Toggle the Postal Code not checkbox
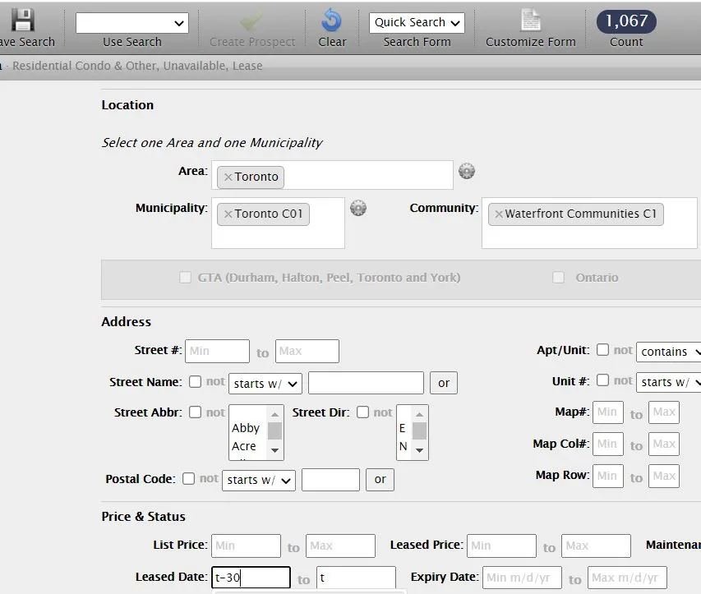This screenshot has width=701, height=594. click(x=188, y=479)
